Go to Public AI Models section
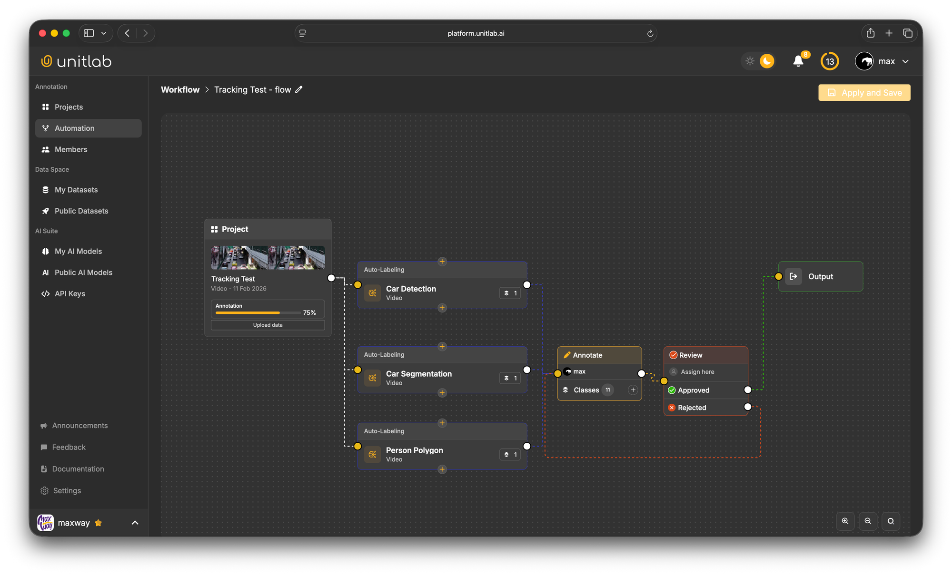952x575 pixels. (x=83, y=273)
